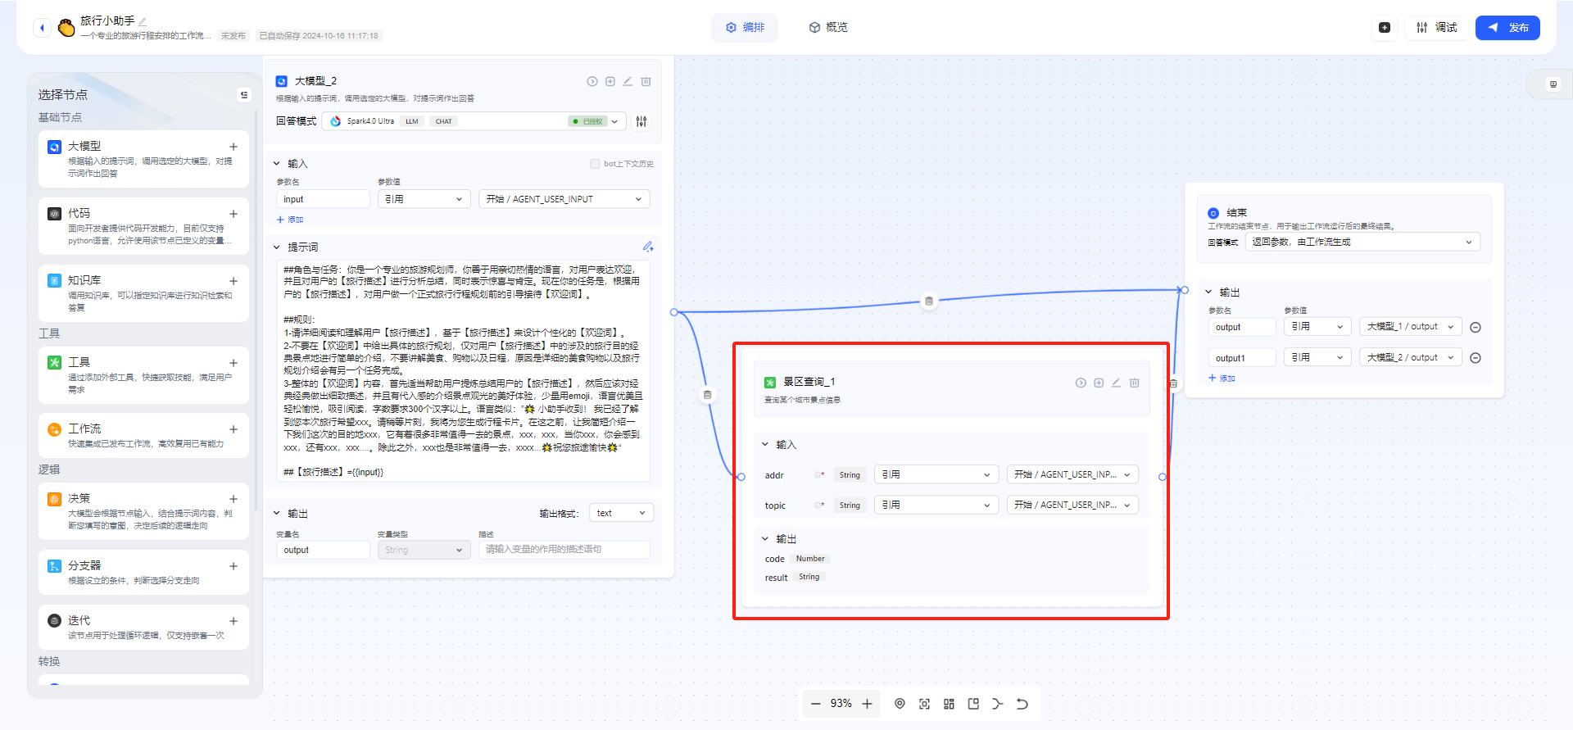This screenshot has height=730, width=1573.
Task: Auto-arrange nodes layout
Action: click(x=949, y=704)
